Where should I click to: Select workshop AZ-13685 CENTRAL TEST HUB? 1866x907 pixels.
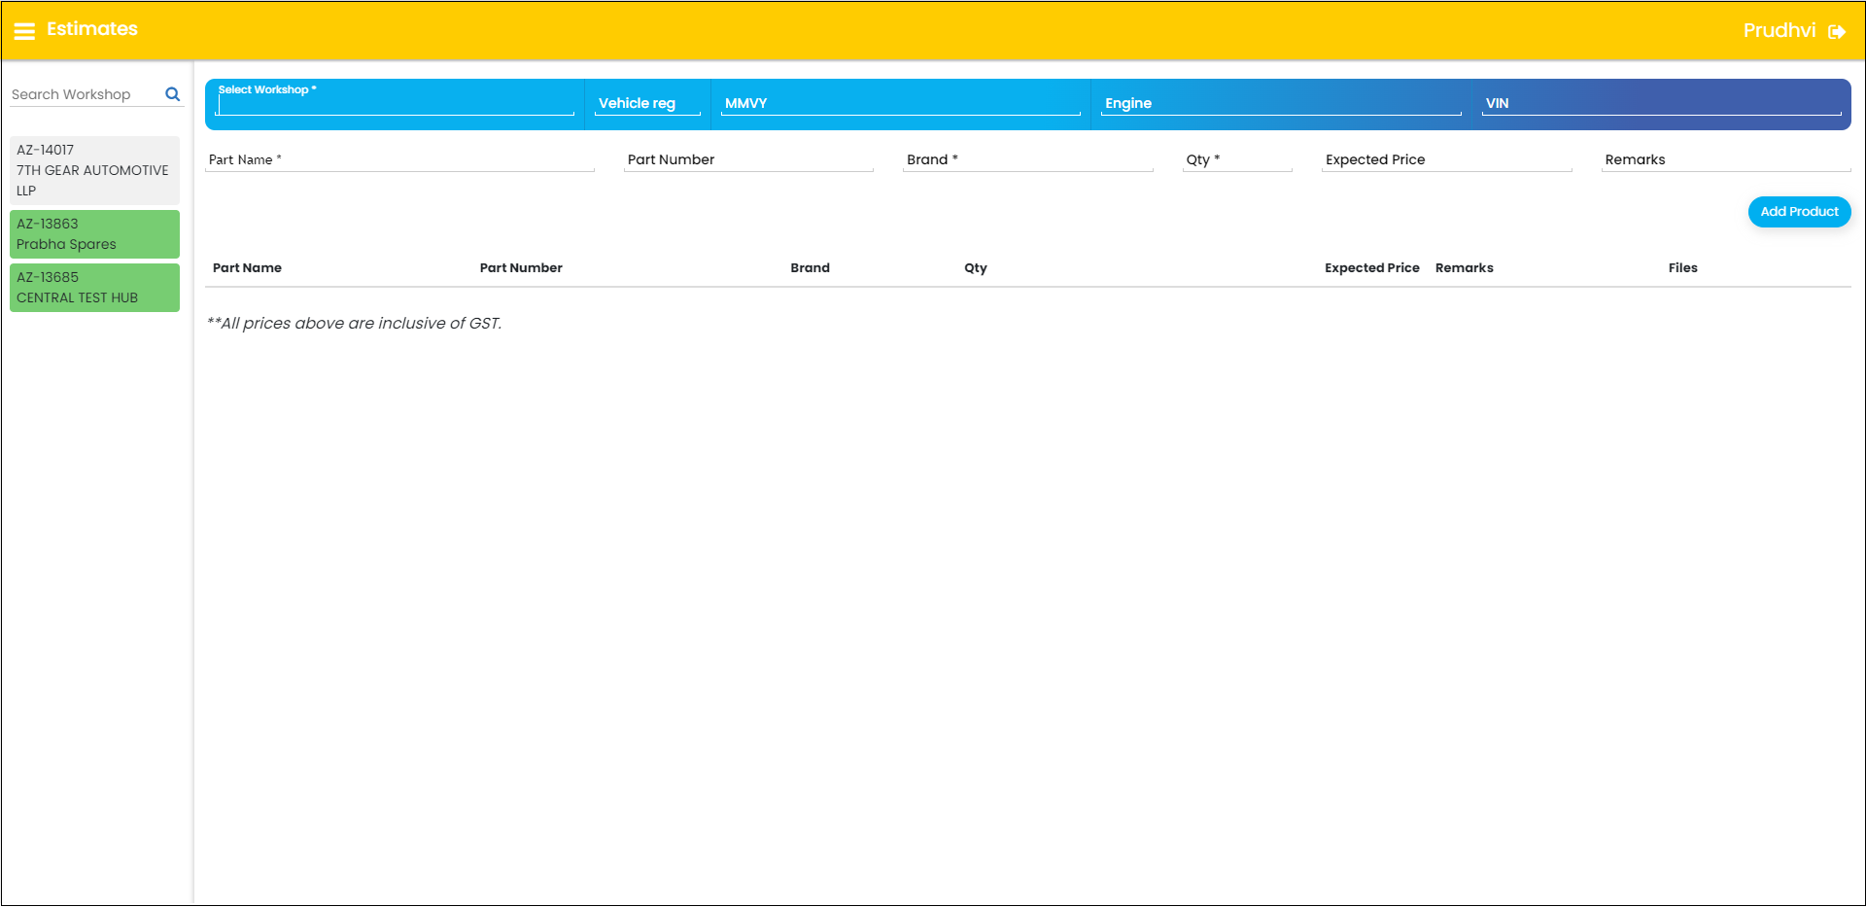tap(94, 288)
